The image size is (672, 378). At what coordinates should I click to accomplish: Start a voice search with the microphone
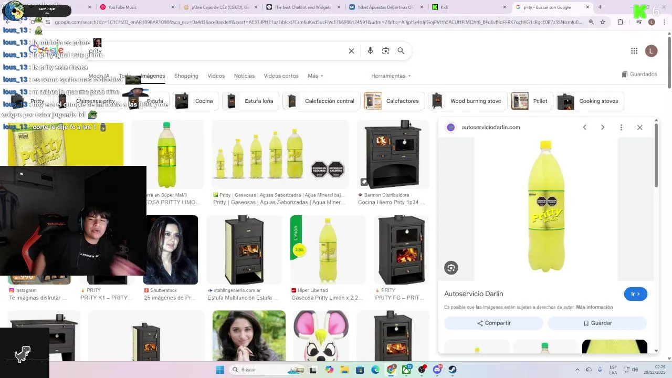[x=370, y=51]
